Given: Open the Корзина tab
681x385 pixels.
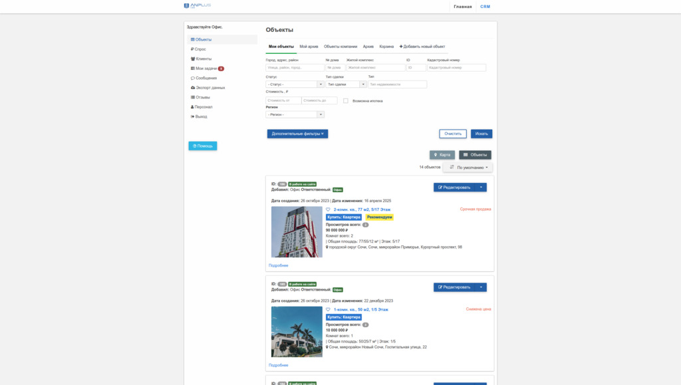Looking at the screenshot, I should tap(386, 47).
